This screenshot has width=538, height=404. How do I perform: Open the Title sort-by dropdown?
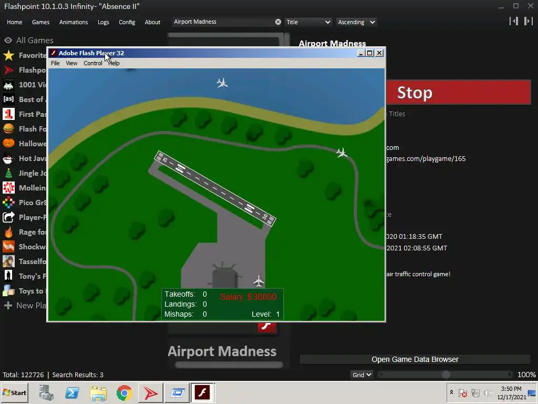point(308,22)
